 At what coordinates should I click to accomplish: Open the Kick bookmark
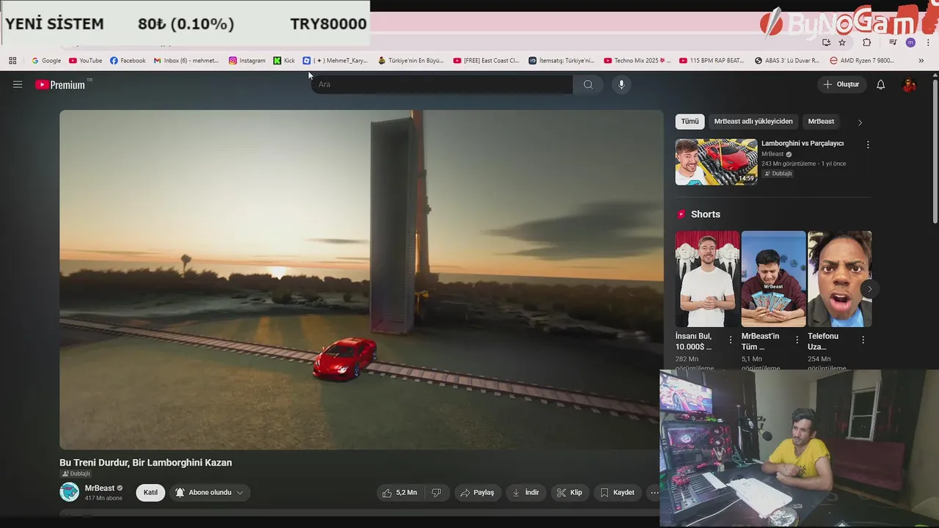click(x=284, y=61)
